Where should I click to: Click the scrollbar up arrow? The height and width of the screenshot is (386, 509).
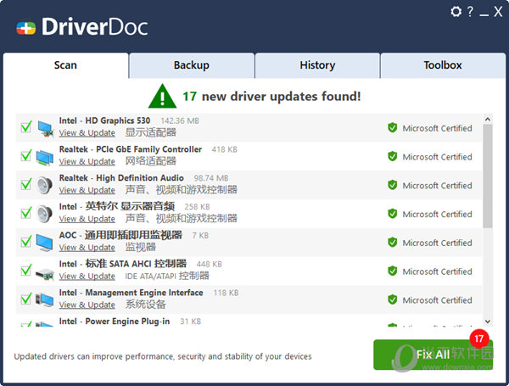pos(488,120)
